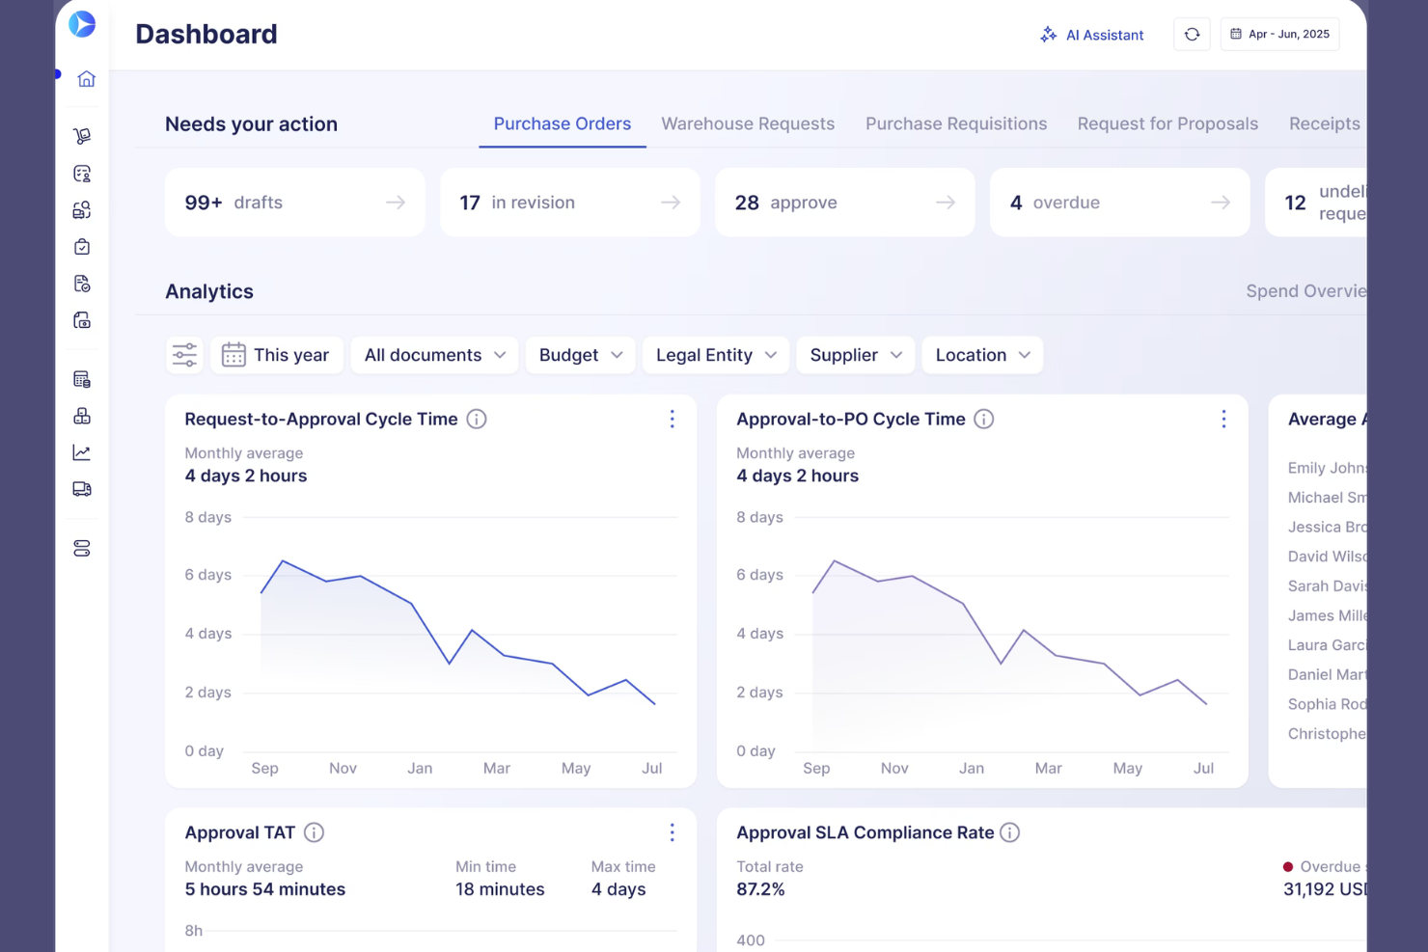
Task: Click the Sarah Davis row in the Average list
Action: pyautogui.click(x=1327, y=586)
